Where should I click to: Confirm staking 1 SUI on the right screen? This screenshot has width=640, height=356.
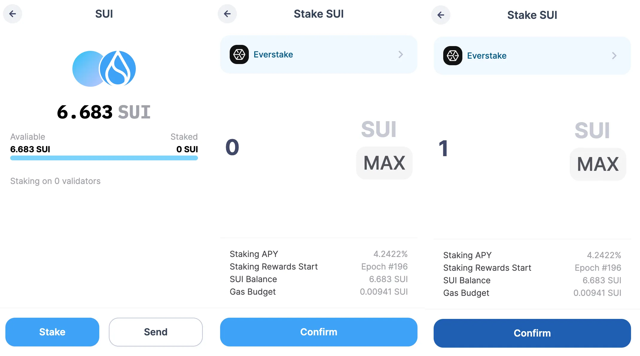tap(532, 333)
